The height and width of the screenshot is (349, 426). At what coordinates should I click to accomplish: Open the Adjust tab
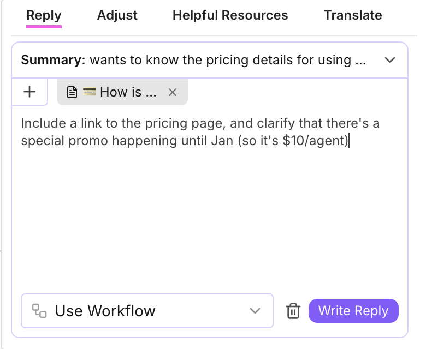(117, 15)
